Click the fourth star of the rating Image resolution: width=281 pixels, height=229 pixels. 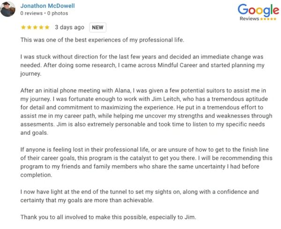[41, 27]
